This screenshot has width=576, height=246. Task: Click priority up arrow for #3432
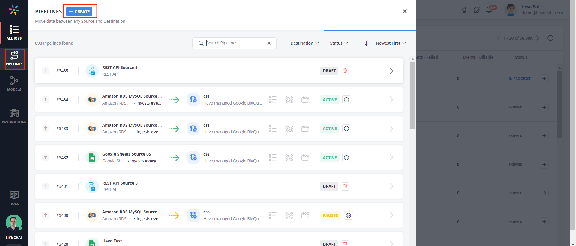(x=46, y=157)
